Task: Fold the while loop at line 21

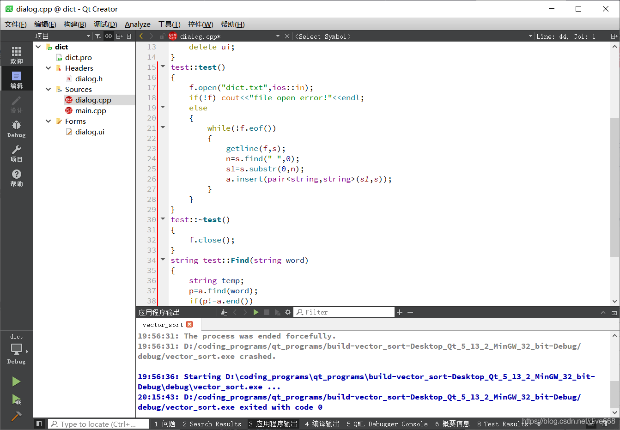Action: 163,127
